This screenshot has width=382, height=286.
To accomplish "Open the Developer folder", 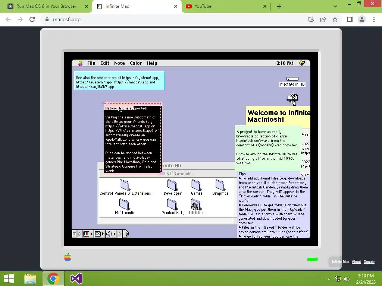I will point(172,187).
